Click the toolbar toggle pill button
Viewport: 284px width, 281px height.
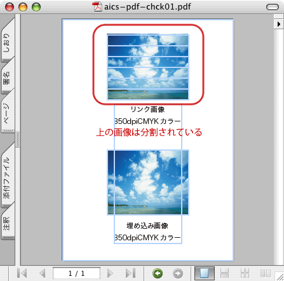point(273,7)
